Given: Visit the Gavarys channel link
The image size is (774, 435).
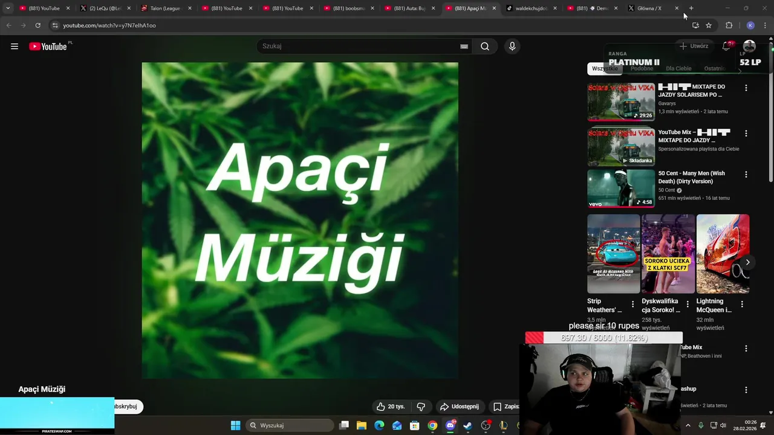Looking at the screenshot, I should click(x=667, y=103).
